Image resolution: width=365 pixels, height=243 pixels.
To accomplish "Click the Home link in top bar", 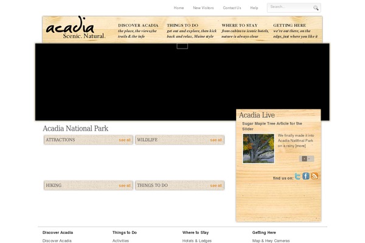I will pos(179,8).
